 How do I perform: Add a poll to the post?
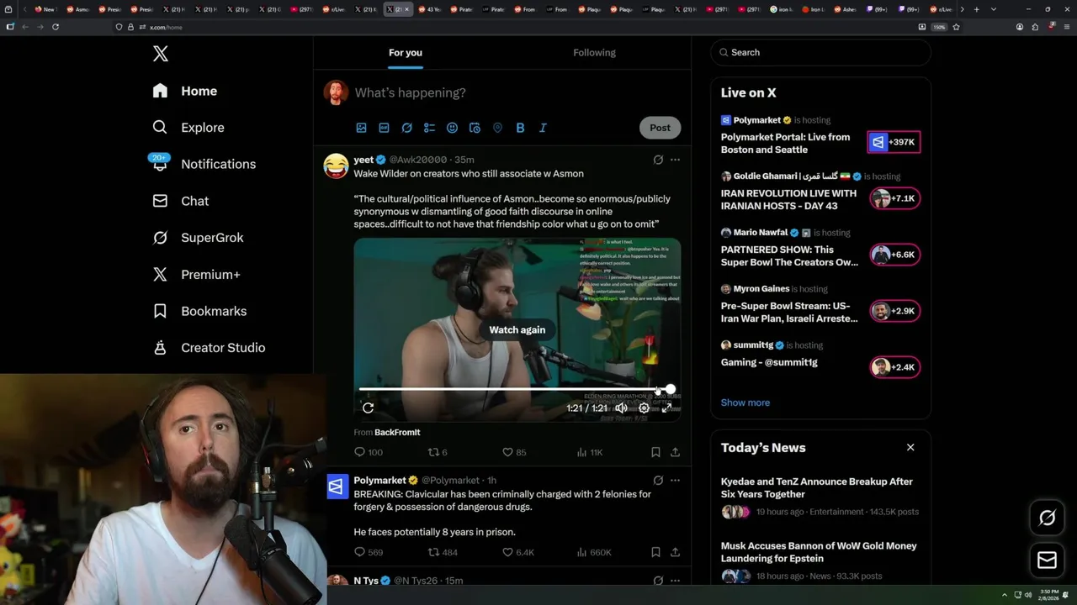[429, 128]
